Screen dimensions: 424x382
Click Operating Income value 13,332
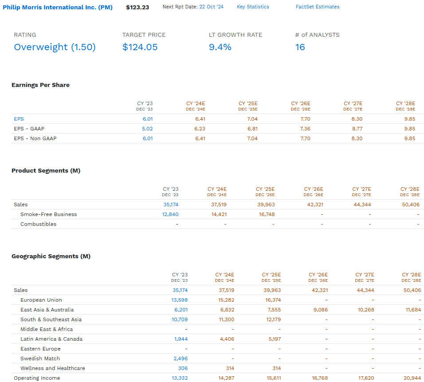click(180, 378)
